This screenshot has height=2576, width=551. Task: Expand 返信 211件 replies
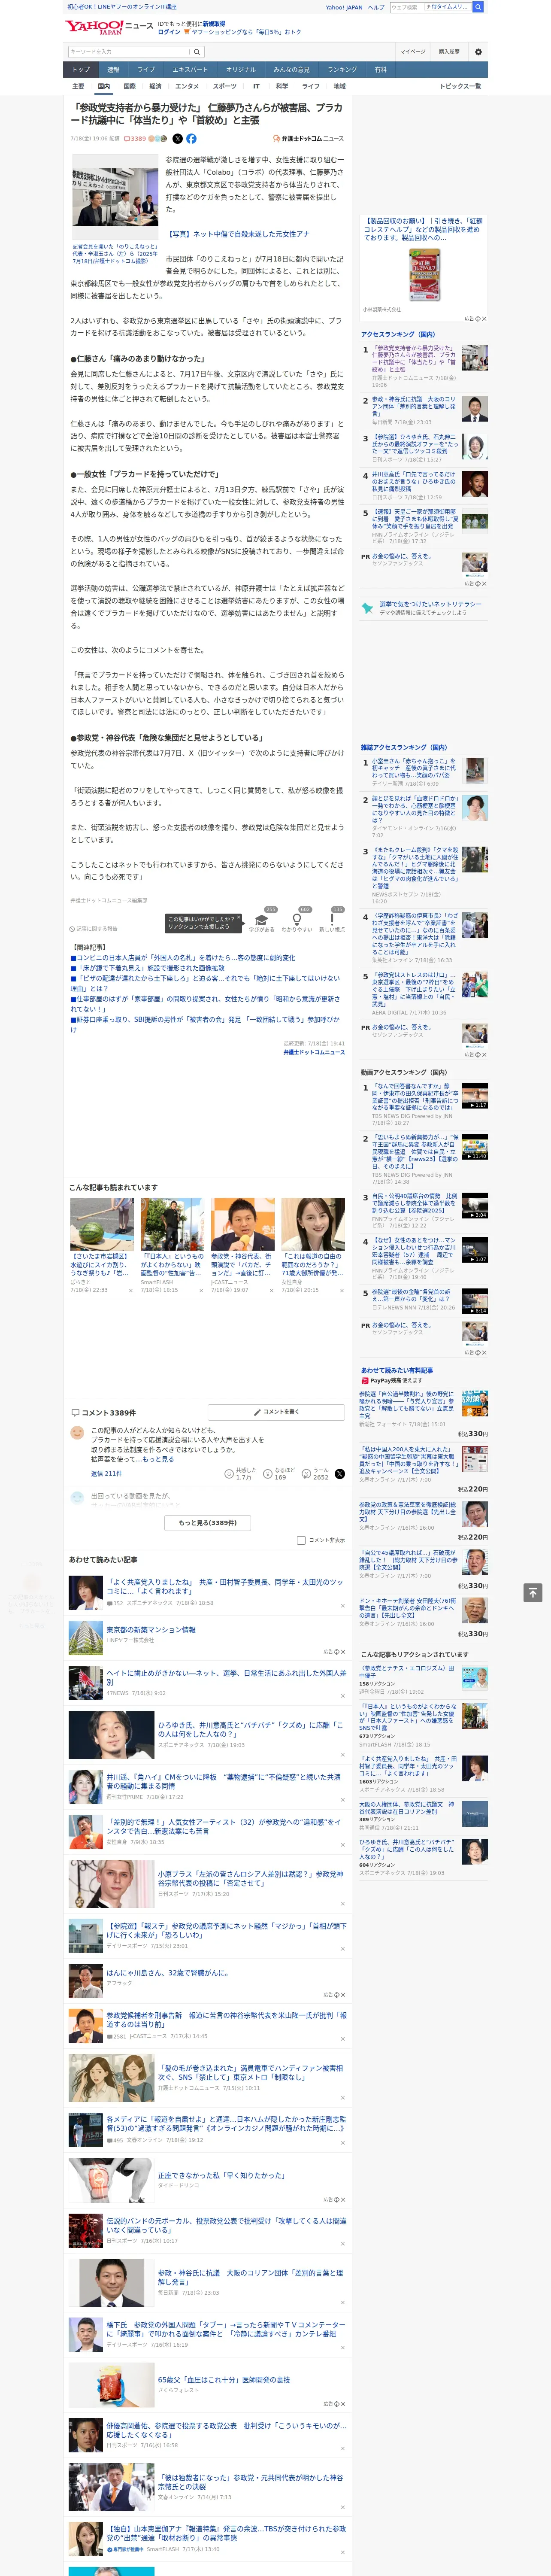click(106, 1474)
